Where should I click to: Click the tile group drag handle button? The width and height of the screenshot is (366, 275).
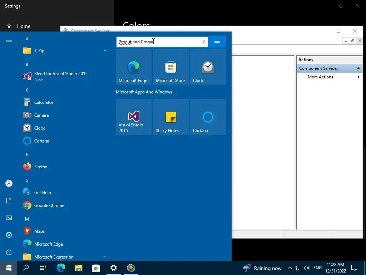tap(217, 42)
